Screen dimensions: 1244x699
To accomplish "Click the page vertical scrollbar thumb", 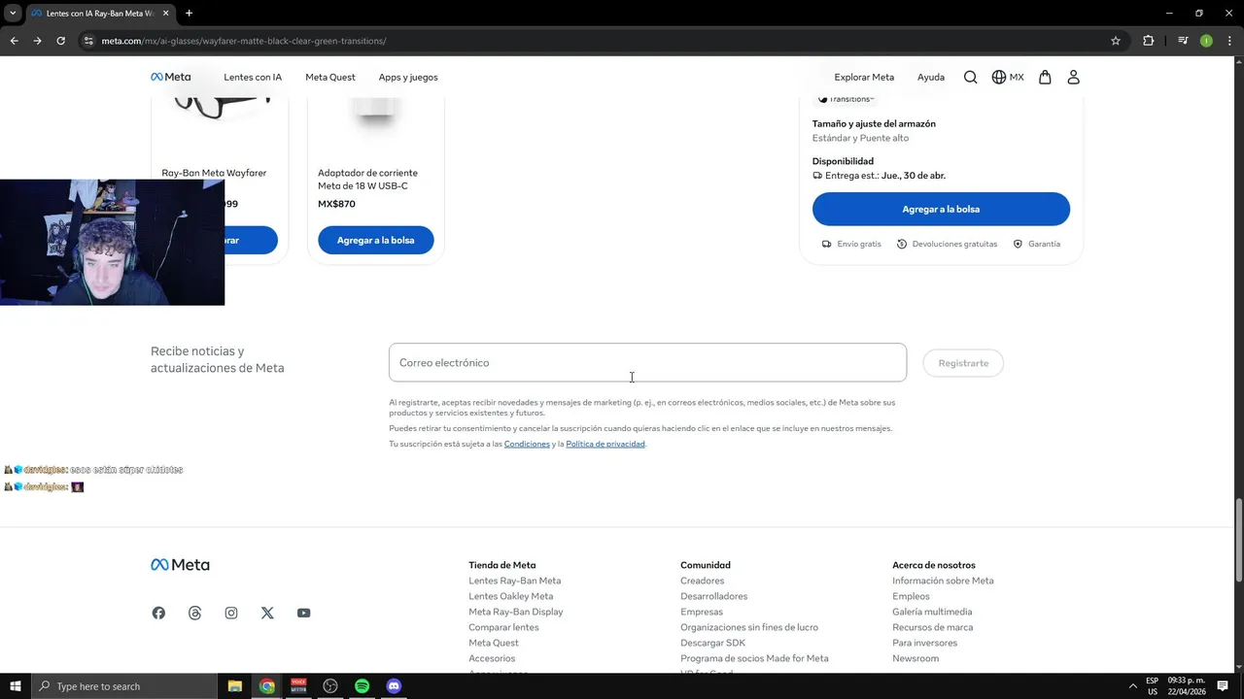I will 1238,541.
